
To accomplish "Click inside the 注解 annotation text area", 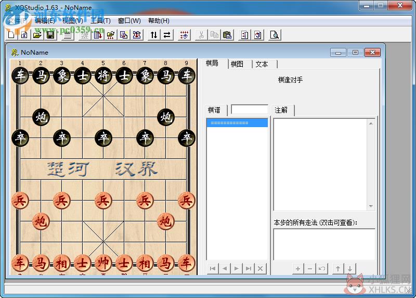I will 320,165.
